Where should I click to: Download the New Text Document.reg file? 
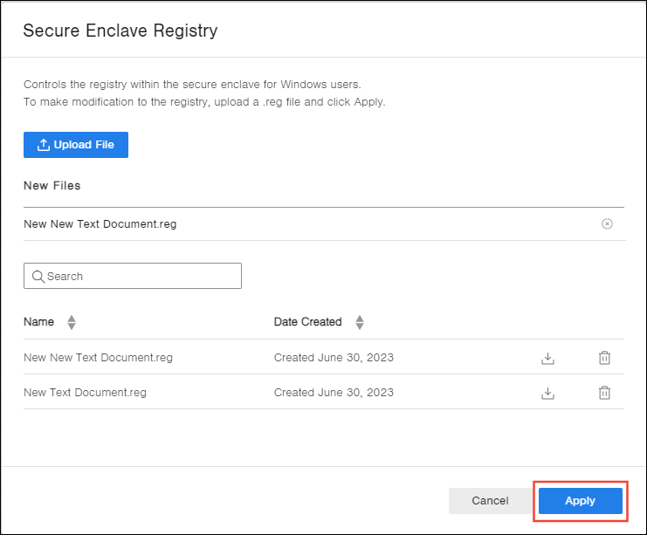coord(548,393)
